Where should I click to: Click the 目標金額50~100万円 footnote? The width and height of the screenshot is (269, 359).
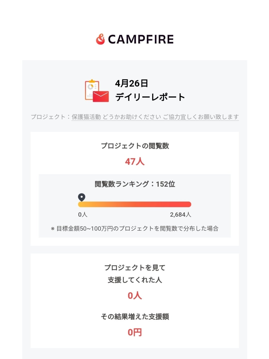pos(135,228)
